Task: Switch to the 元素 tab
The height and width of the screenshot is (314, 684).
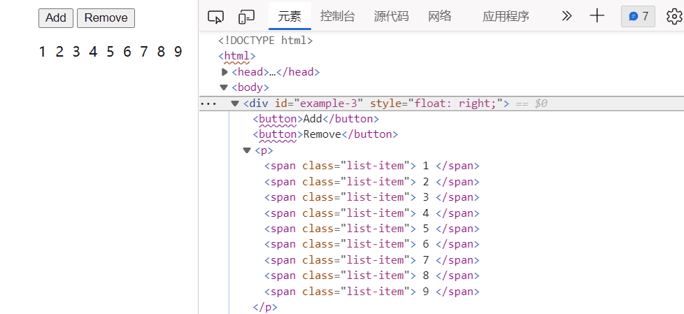Action: tap(290, 17)
